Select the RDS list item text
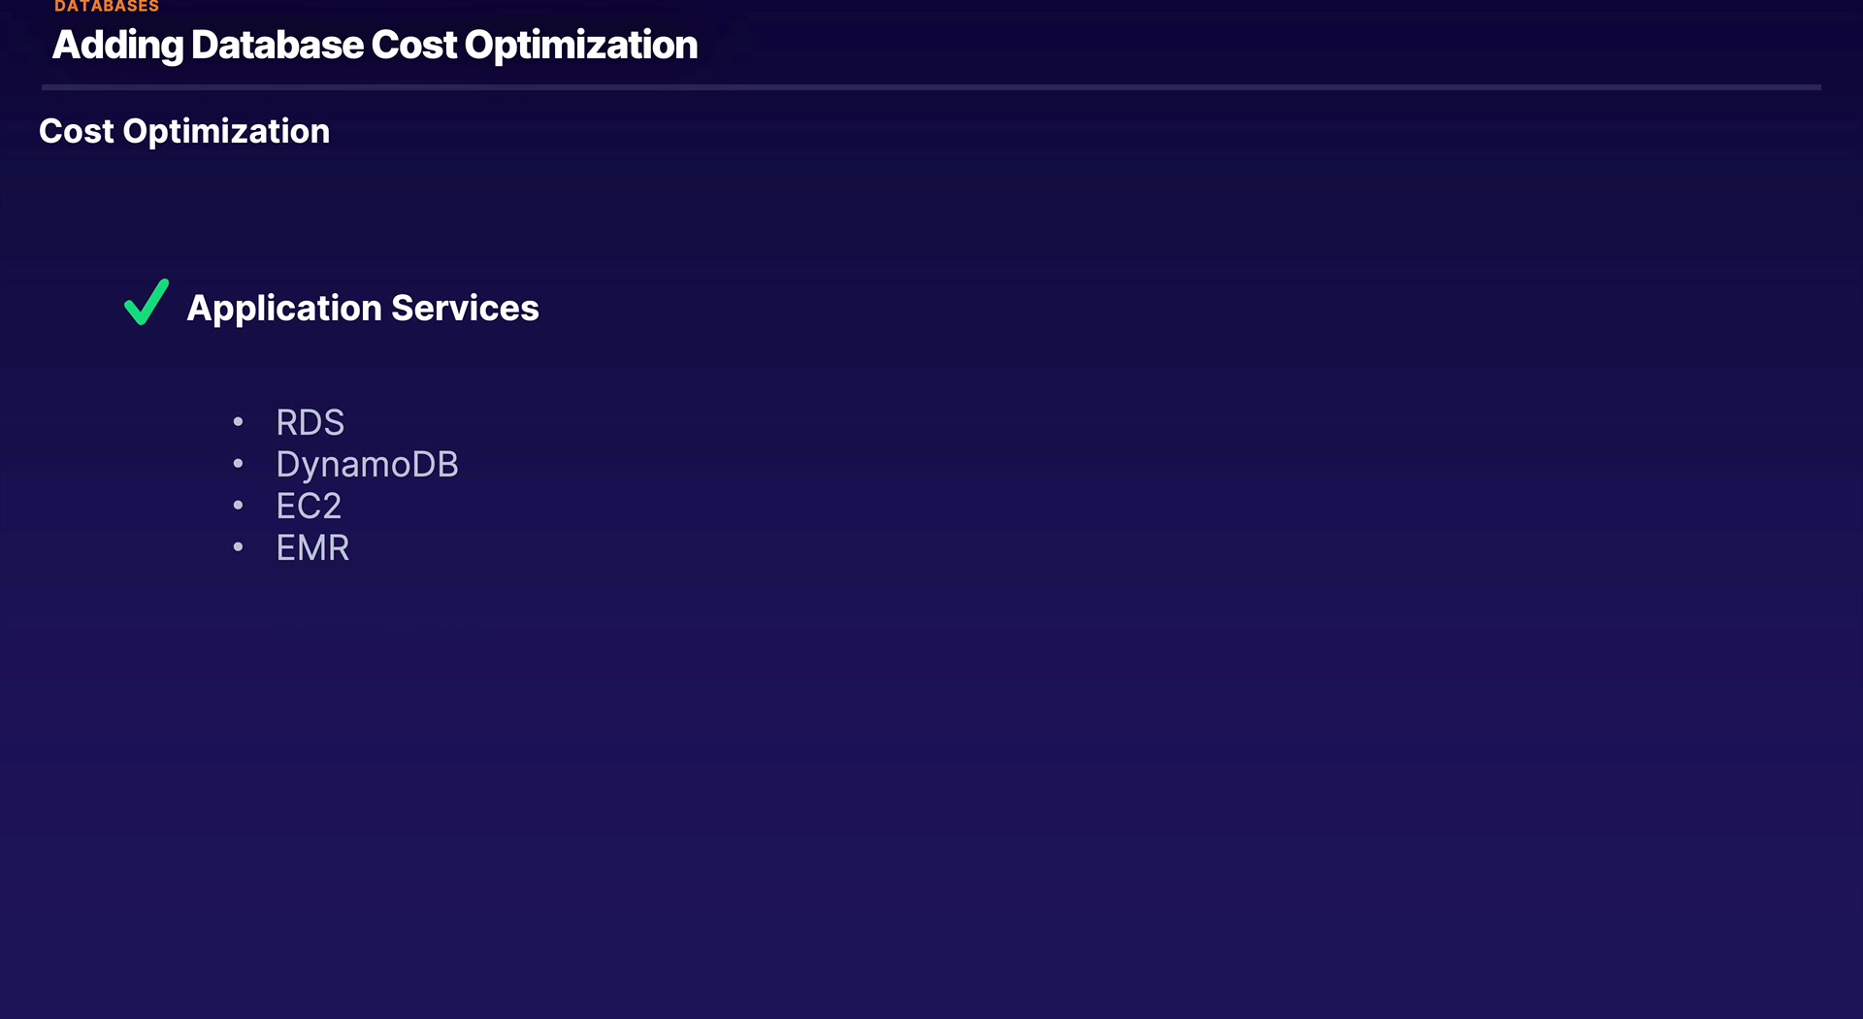1863x1019 pixels. pyautogui.click(x=310, y=423)
